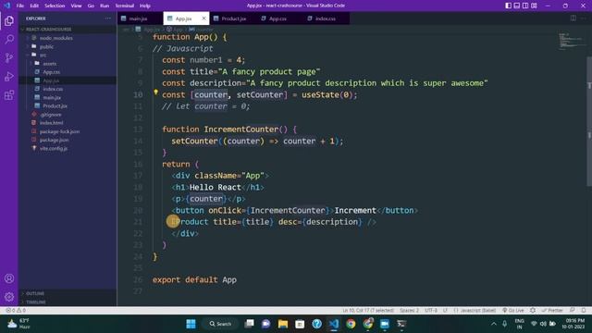
Task: Open the Windows Start menu
Action: pos(191,324)
